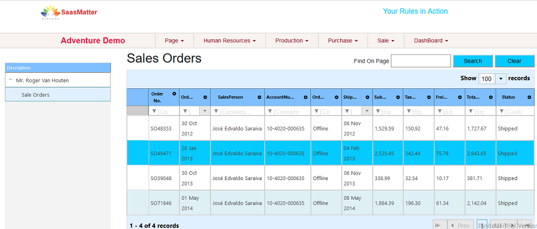The width and height of the screenshot is (537, 229).
Task: Focus the Find On Page field
Action: click(x=421, y=61)
